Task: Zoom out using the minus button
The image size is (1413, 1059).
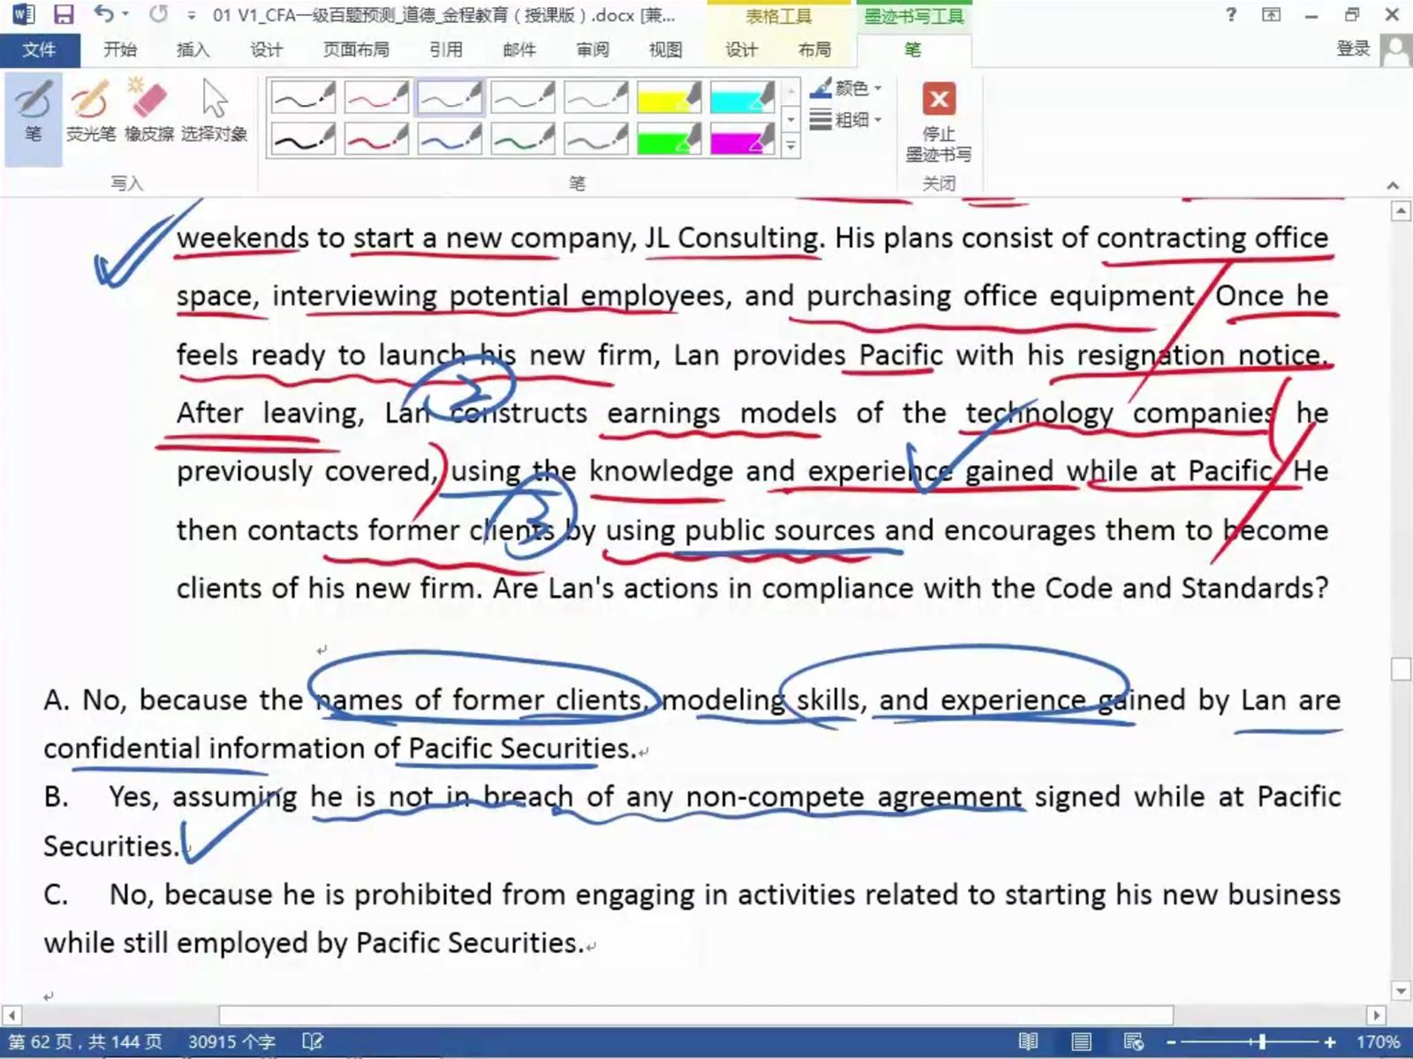Action: 1172,1042
